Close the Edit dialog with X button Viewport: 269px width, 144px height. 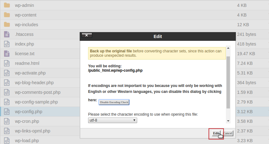click(87, 35)
